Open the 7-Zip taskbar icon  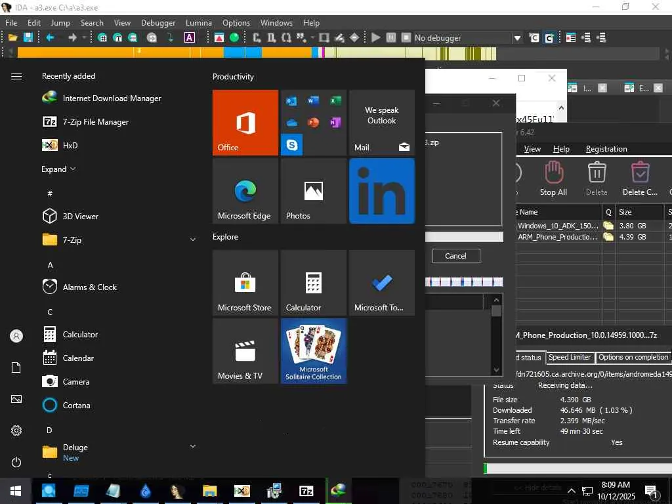click(306, 491)
